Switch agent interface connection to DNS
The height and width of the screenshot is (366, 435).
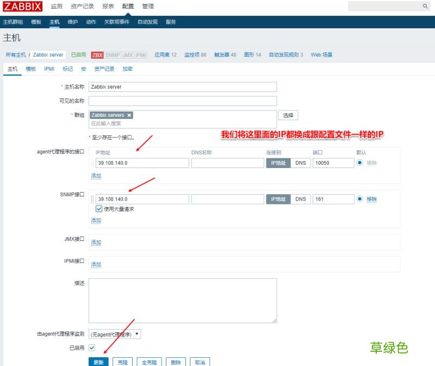tap(300, 163)
